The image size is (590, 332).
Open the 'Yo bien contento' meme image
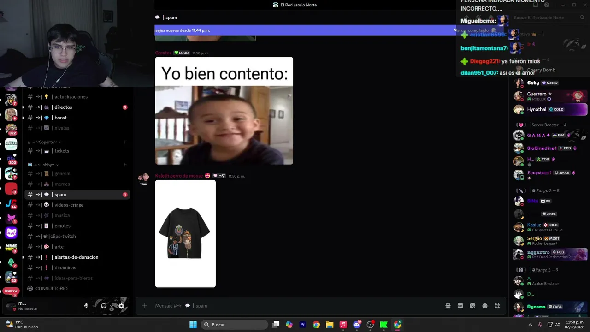click(x=224, y=111)
